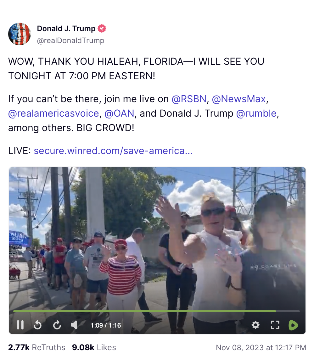Follow the @rumble mention link

[256, 113]
